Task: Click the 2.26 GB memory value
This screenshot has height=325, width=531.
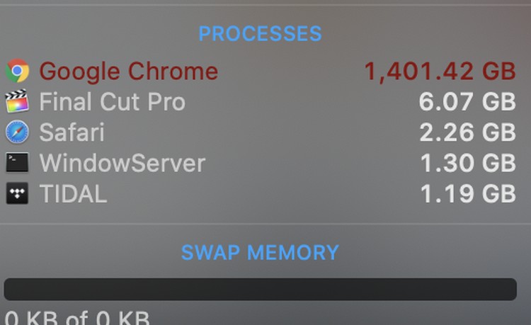Action: pos(467,132)
